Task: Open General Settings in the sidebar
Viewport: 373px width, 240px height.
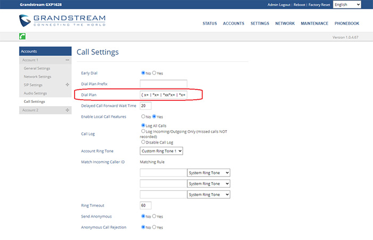Action: point(37,68)
